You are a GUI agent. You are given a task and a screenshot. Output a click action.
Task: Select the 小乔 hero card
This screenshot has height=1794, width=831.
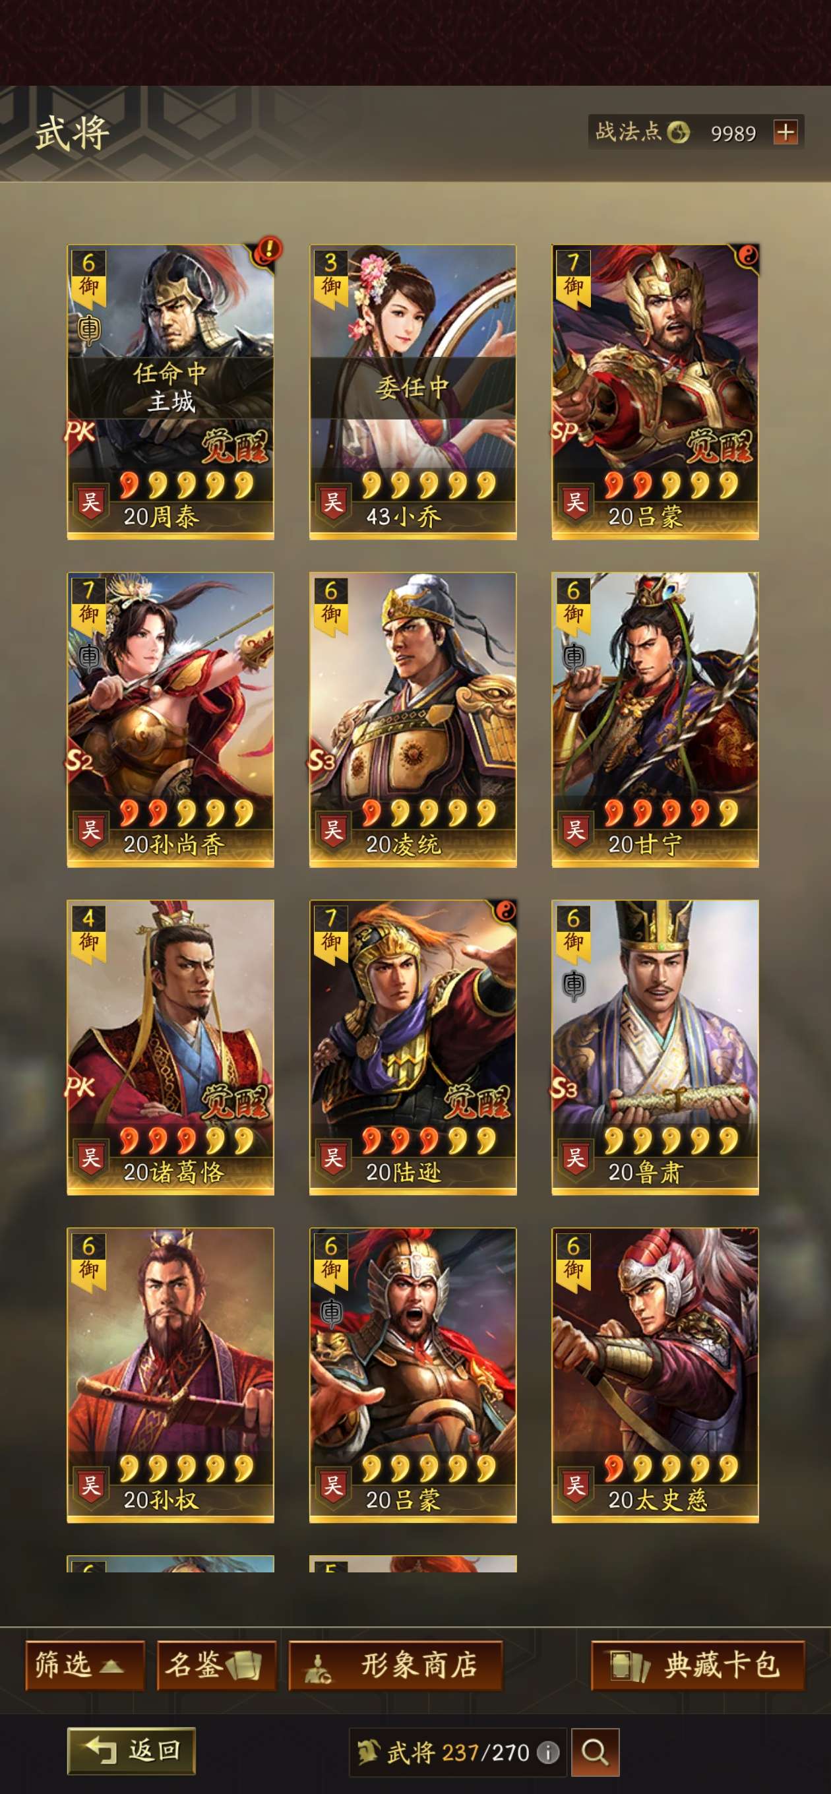[x=413, y=392]
